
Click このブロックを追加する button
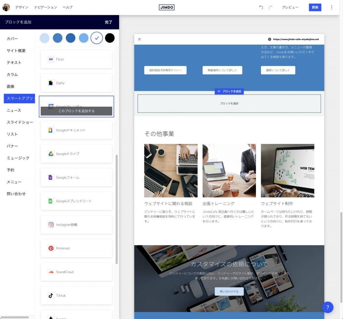[76, 111]
